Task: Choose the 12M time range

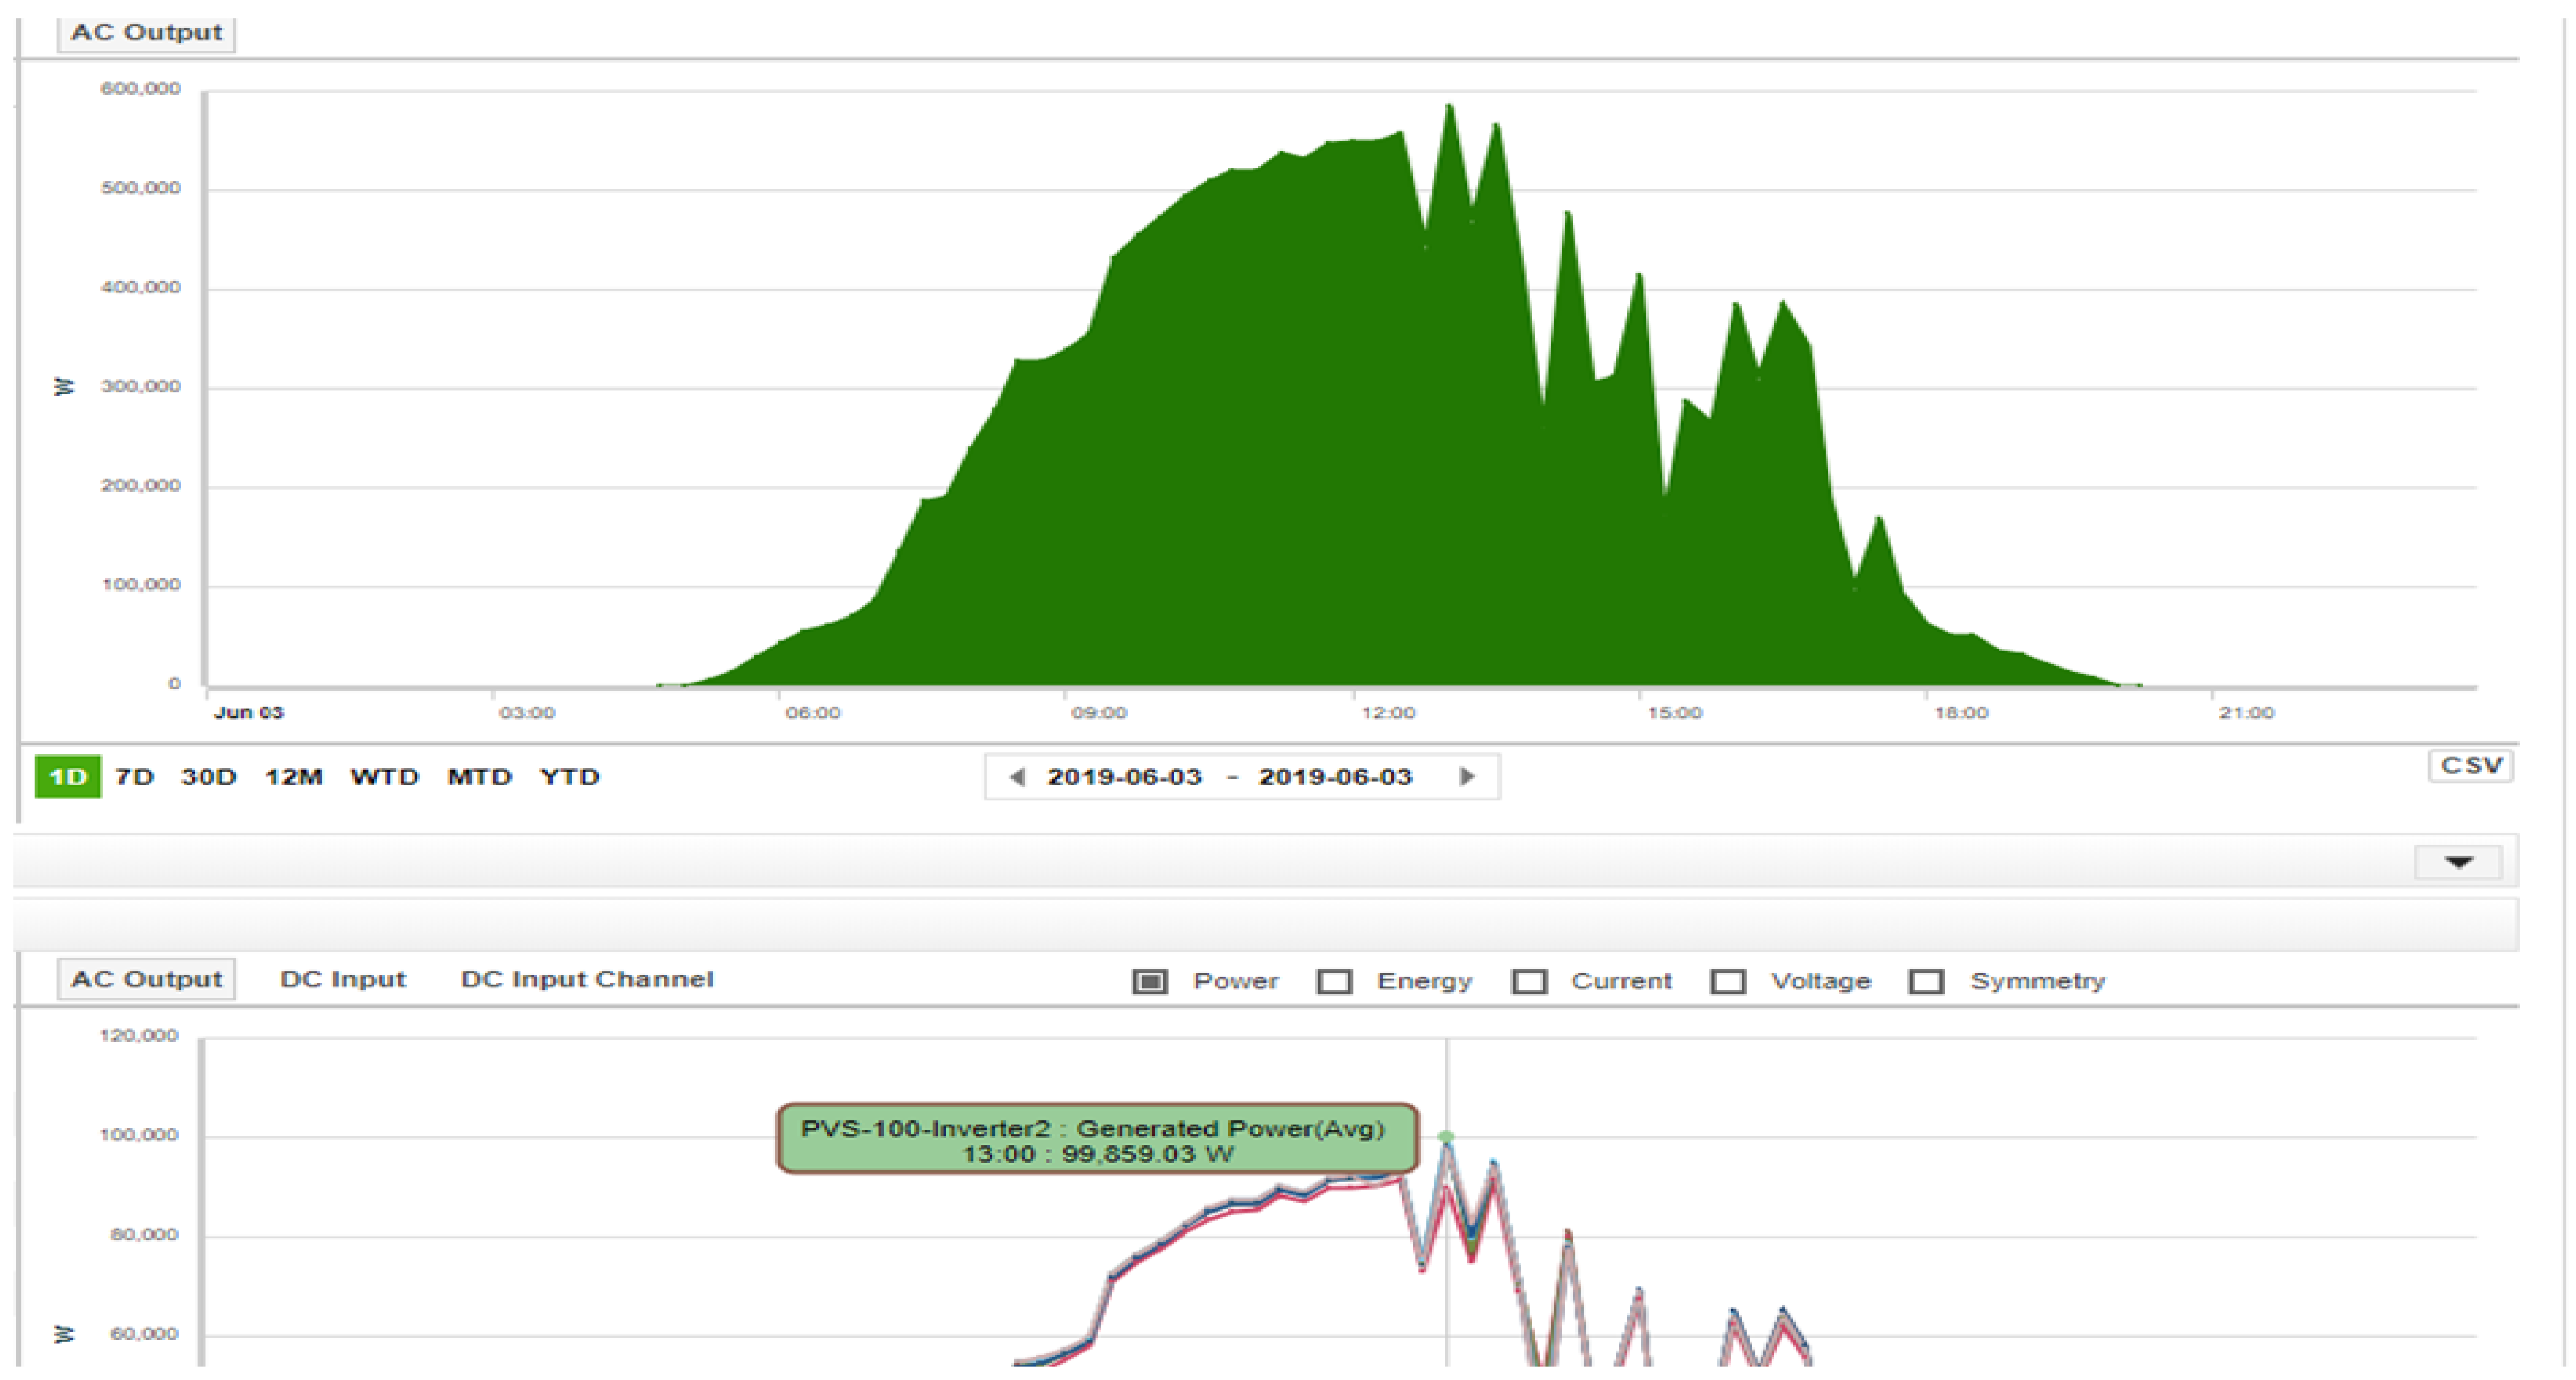Action: 293,777
